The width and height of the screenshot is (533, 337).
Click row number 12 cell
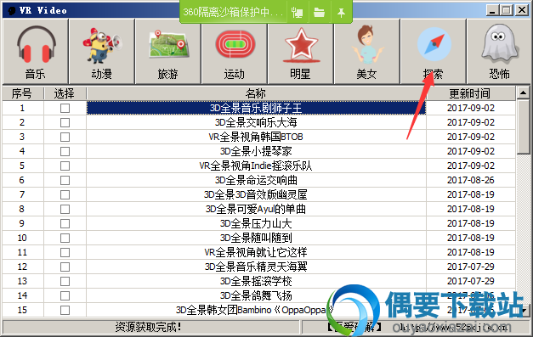[x=22, y=267]
